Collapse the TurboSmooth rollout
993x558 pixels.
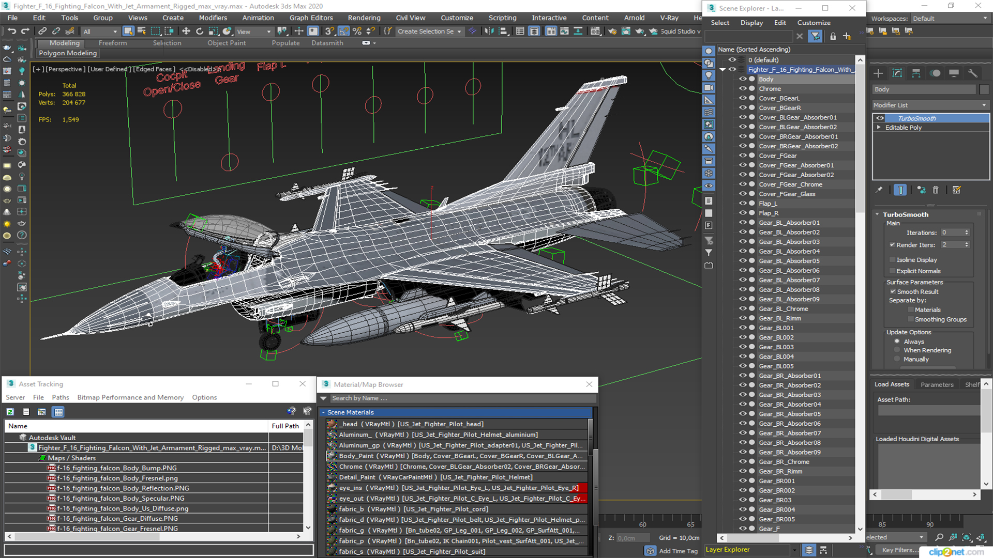point(877,214)
